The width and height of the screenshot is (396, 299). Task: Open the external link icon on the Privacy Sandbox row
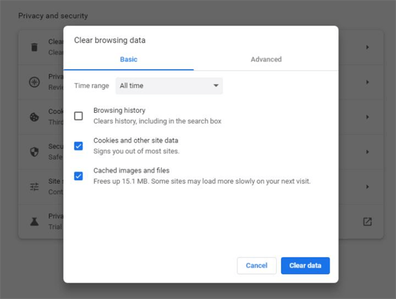(x=367, y=222)
